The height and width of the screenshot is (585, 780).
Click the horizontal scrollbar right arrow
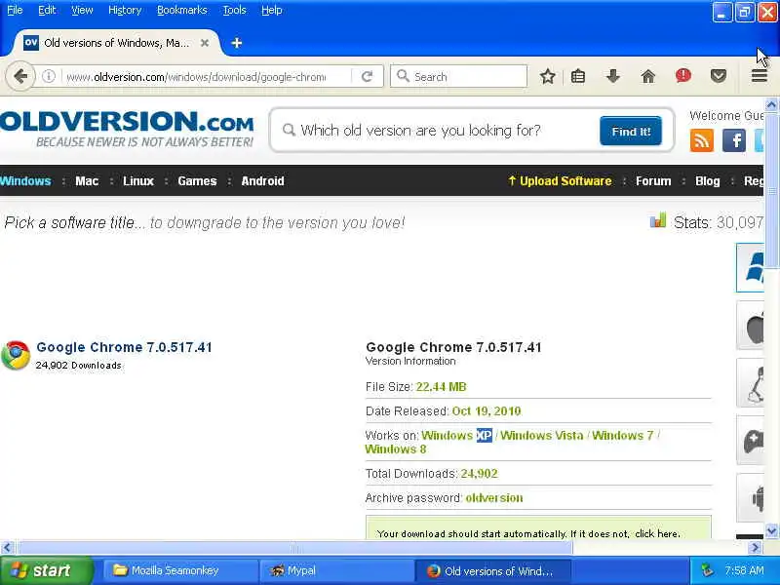tap(756, 548)
